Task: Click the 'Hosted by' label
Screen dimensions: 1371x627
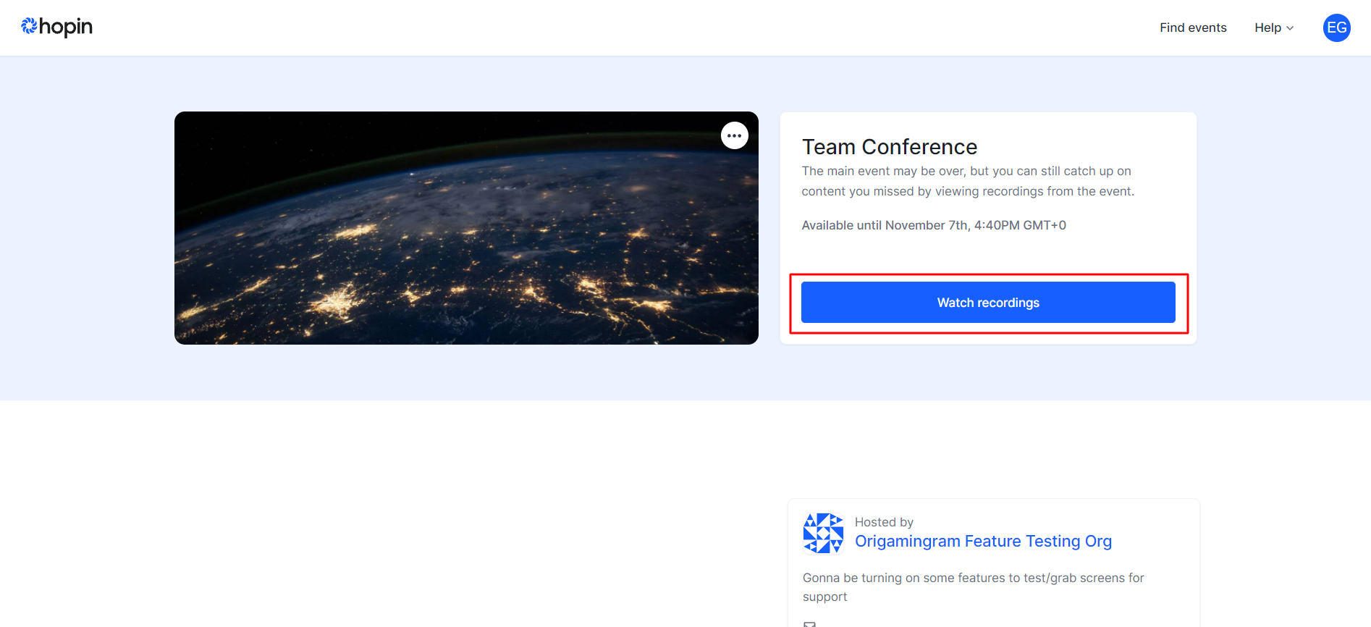Action: [x=884, y=522]
